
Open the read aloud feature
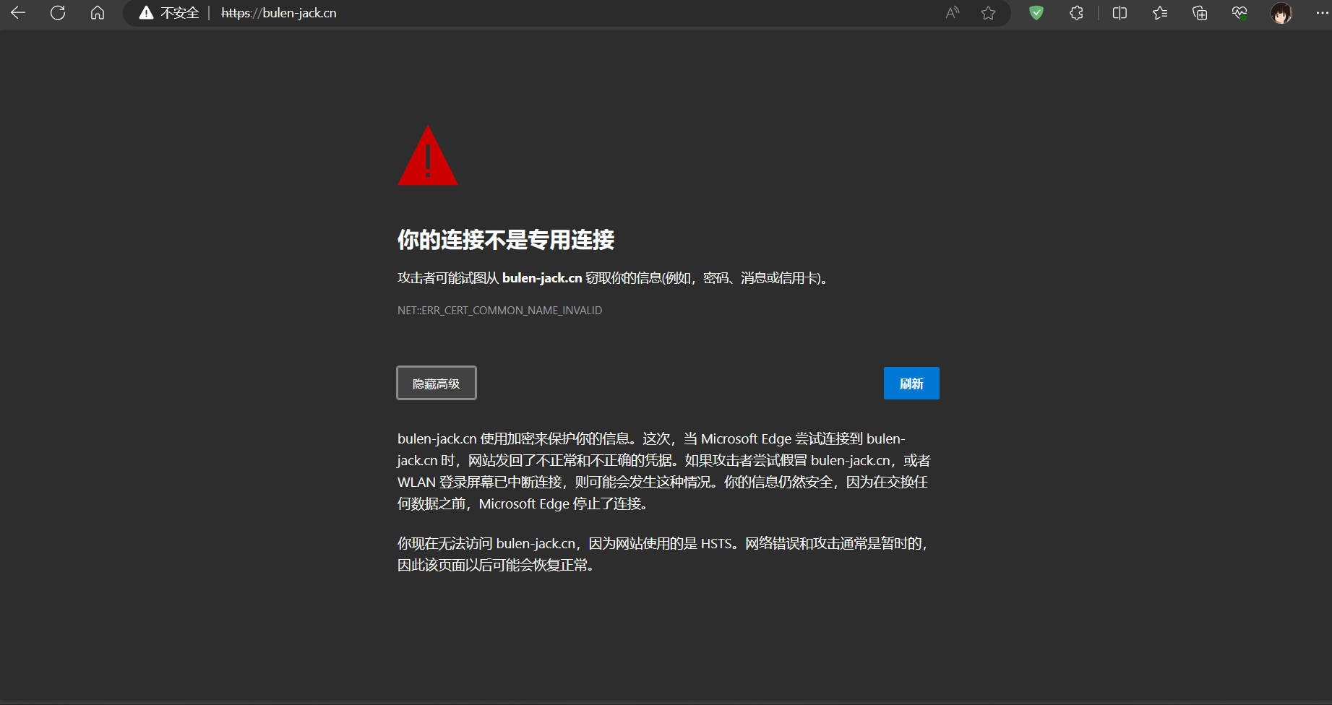(953, 13)
